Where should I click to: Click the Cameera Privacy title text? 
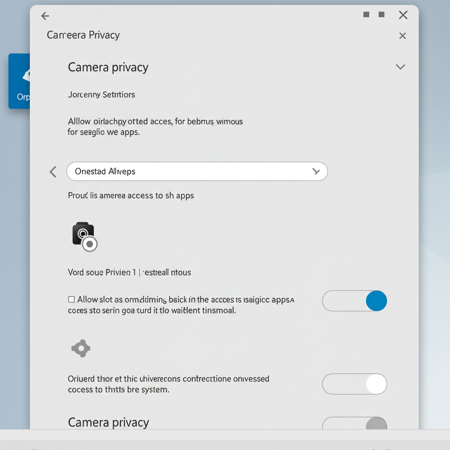point(83,35)
